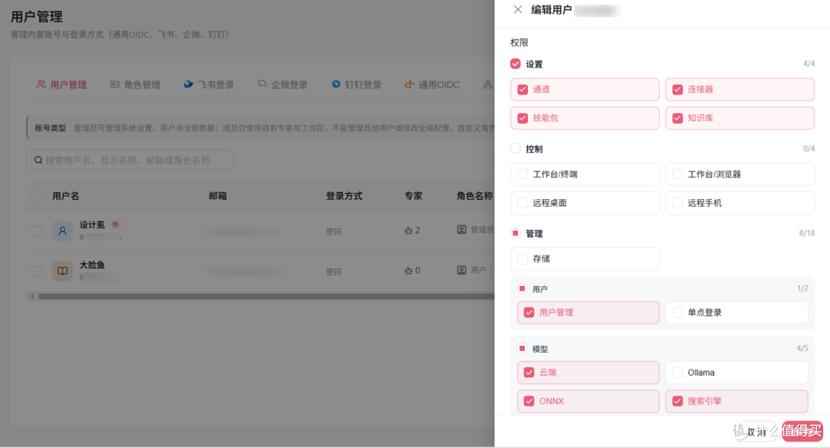Click the 企微 chat bubble icon
Screen dimensions: 830x448
pos(262,85)
